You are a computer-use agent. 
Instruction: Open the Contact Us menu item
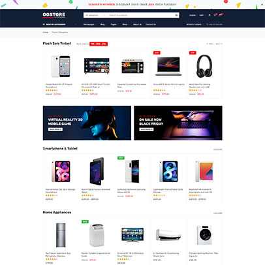(x=151, y=24)
